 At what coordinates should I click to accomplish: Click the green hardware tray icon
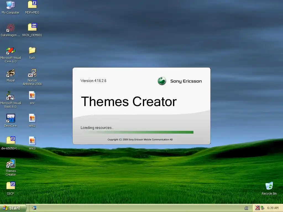point(263,208)
